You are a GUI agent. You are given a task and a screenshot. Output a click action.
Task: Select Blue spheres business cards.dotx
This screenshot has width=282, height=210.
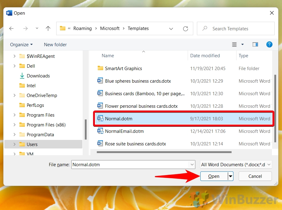138,81
